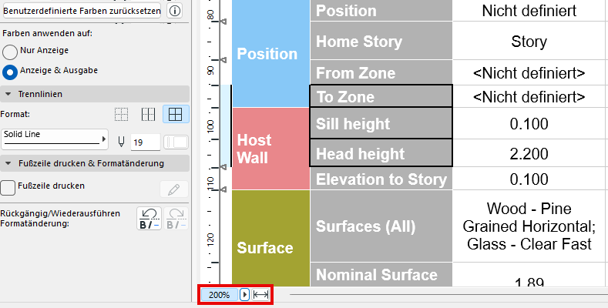
Task: Click 'Benutzerdefinierte Farben zurücksetzen' button
Action: pyautogui.click(x=82, y=12)
